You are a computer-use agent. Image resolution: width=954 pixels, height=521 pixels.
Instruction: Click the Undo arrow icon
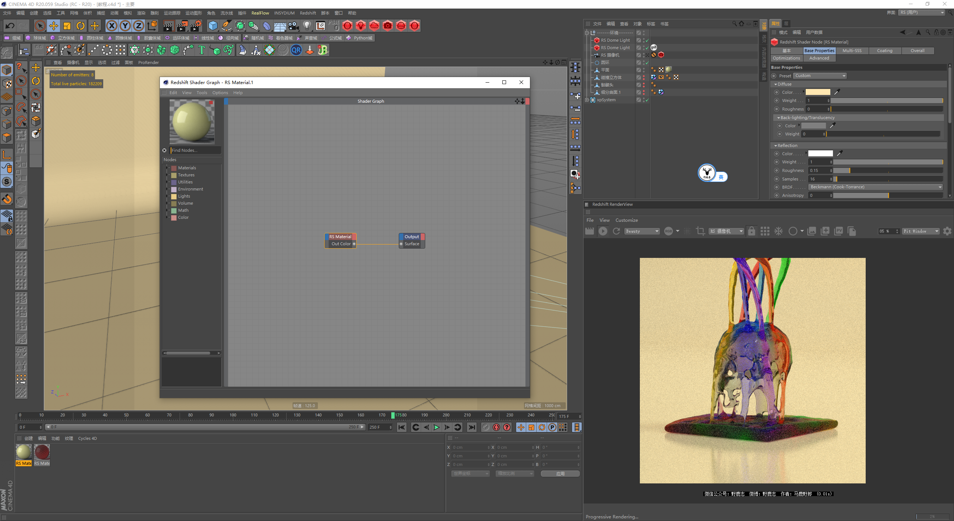(x=10, y=26)
